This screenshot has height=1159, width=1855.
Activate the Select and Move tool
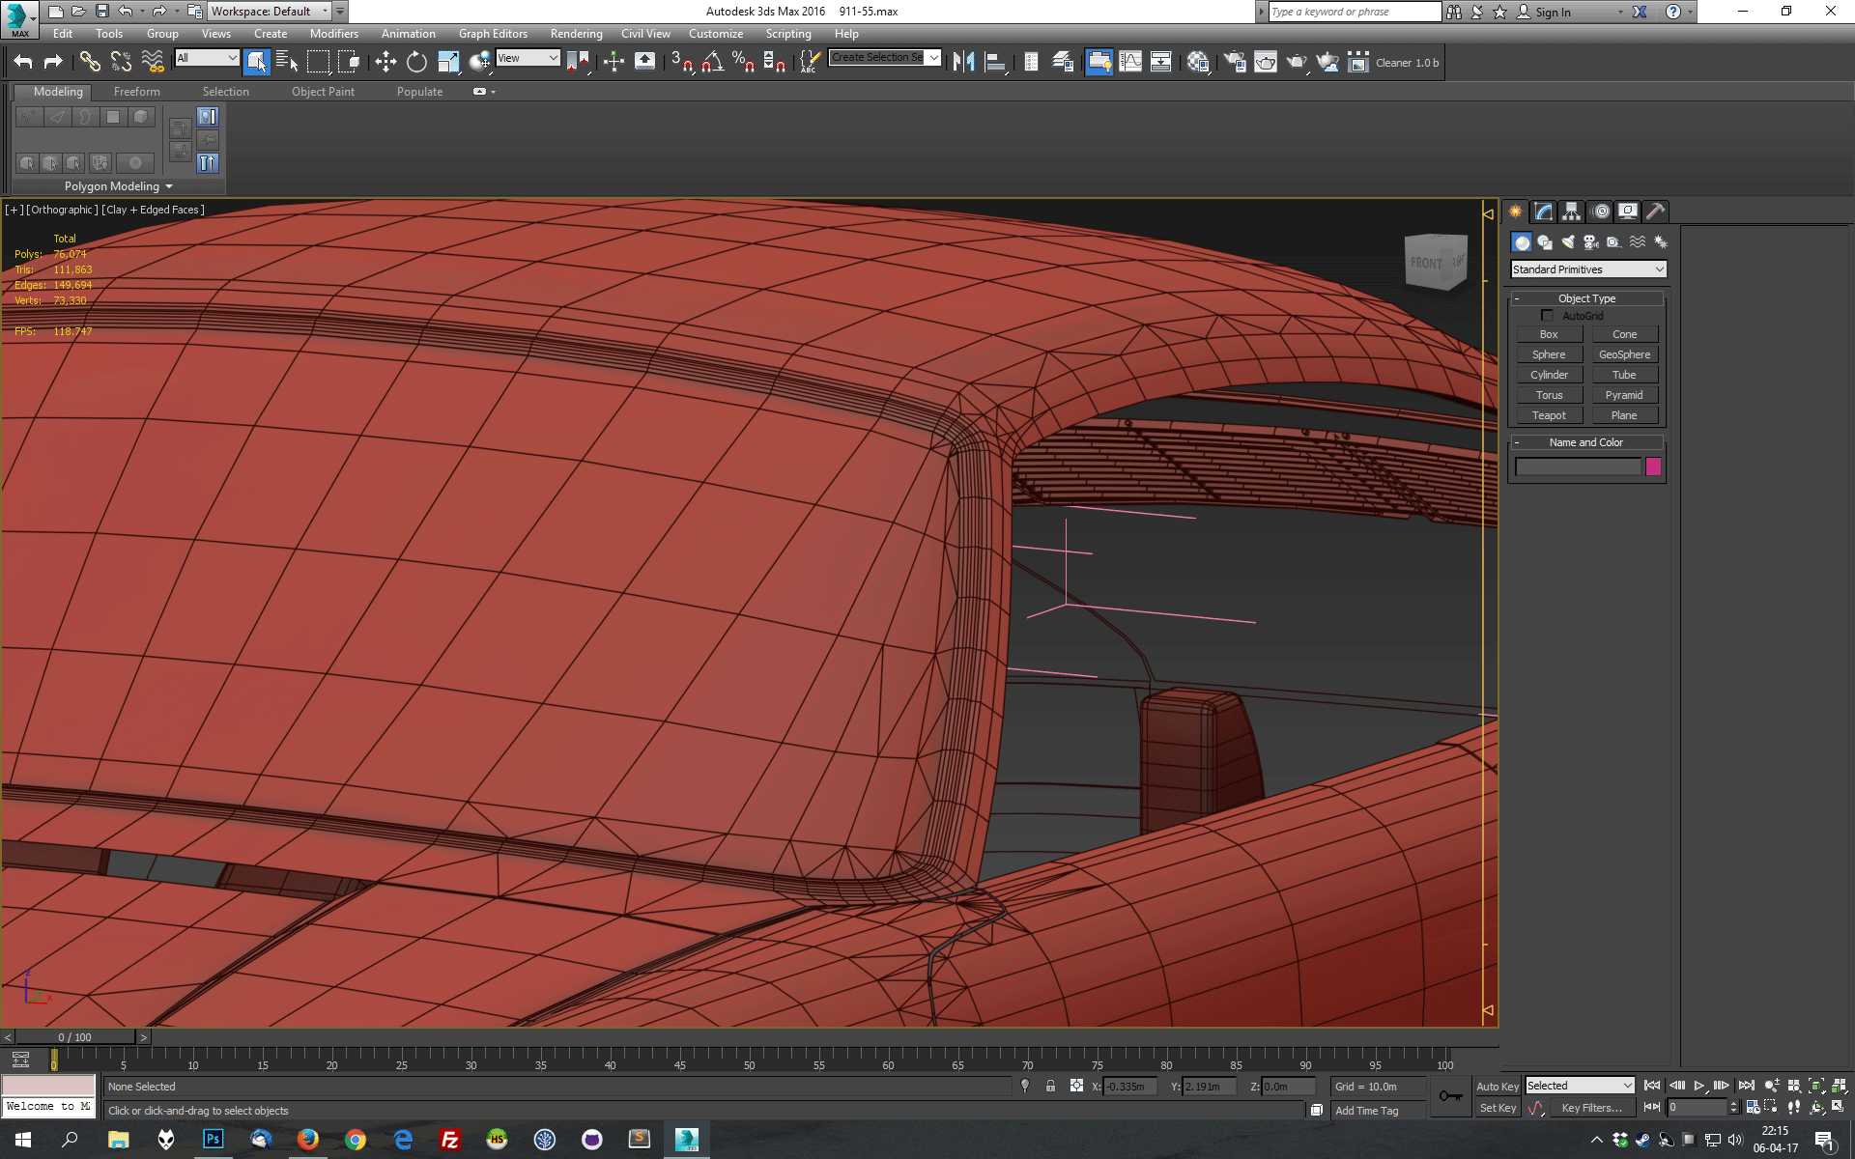pyautogui.click(x=385, y=63)
